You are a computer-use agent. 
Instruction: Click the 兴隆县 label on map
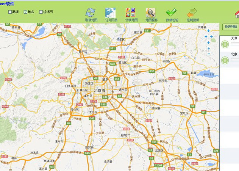tap(202, 27)
